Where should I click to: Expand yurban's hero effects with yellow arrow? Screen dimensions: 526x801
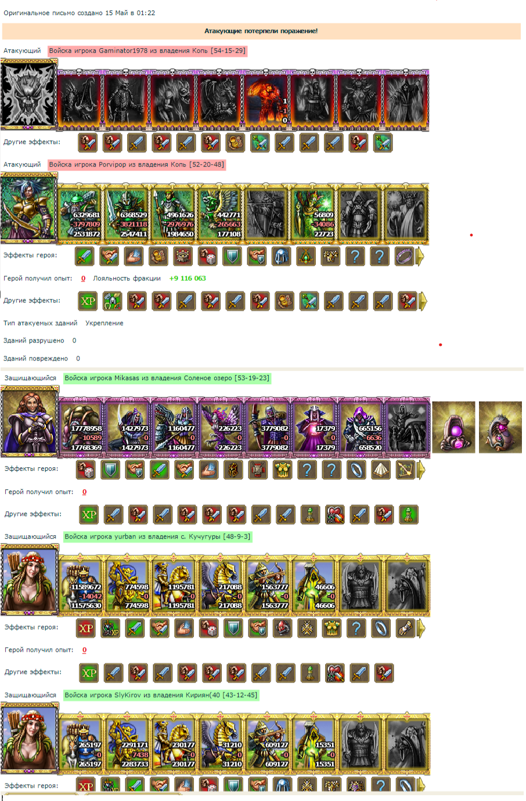pyautogui.click(x=421, y=628)
